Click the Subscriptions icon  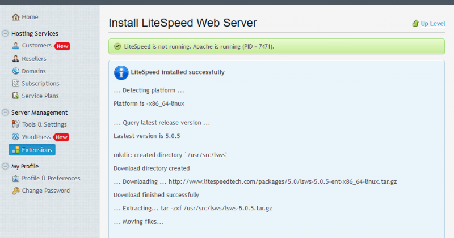coord(16,83)
